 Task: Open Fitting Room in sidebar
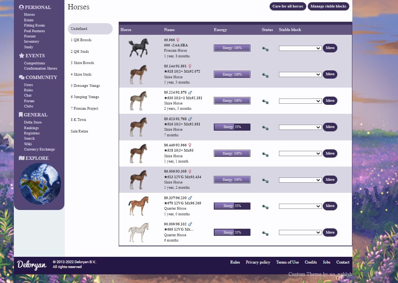click(x=34, y=25)
